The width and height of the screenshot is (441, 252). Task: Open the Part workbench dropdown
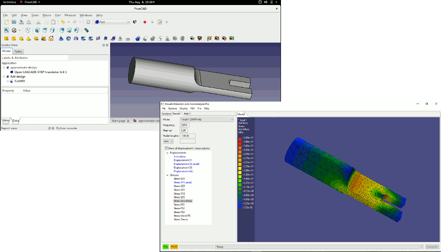[x=113, y=22]
